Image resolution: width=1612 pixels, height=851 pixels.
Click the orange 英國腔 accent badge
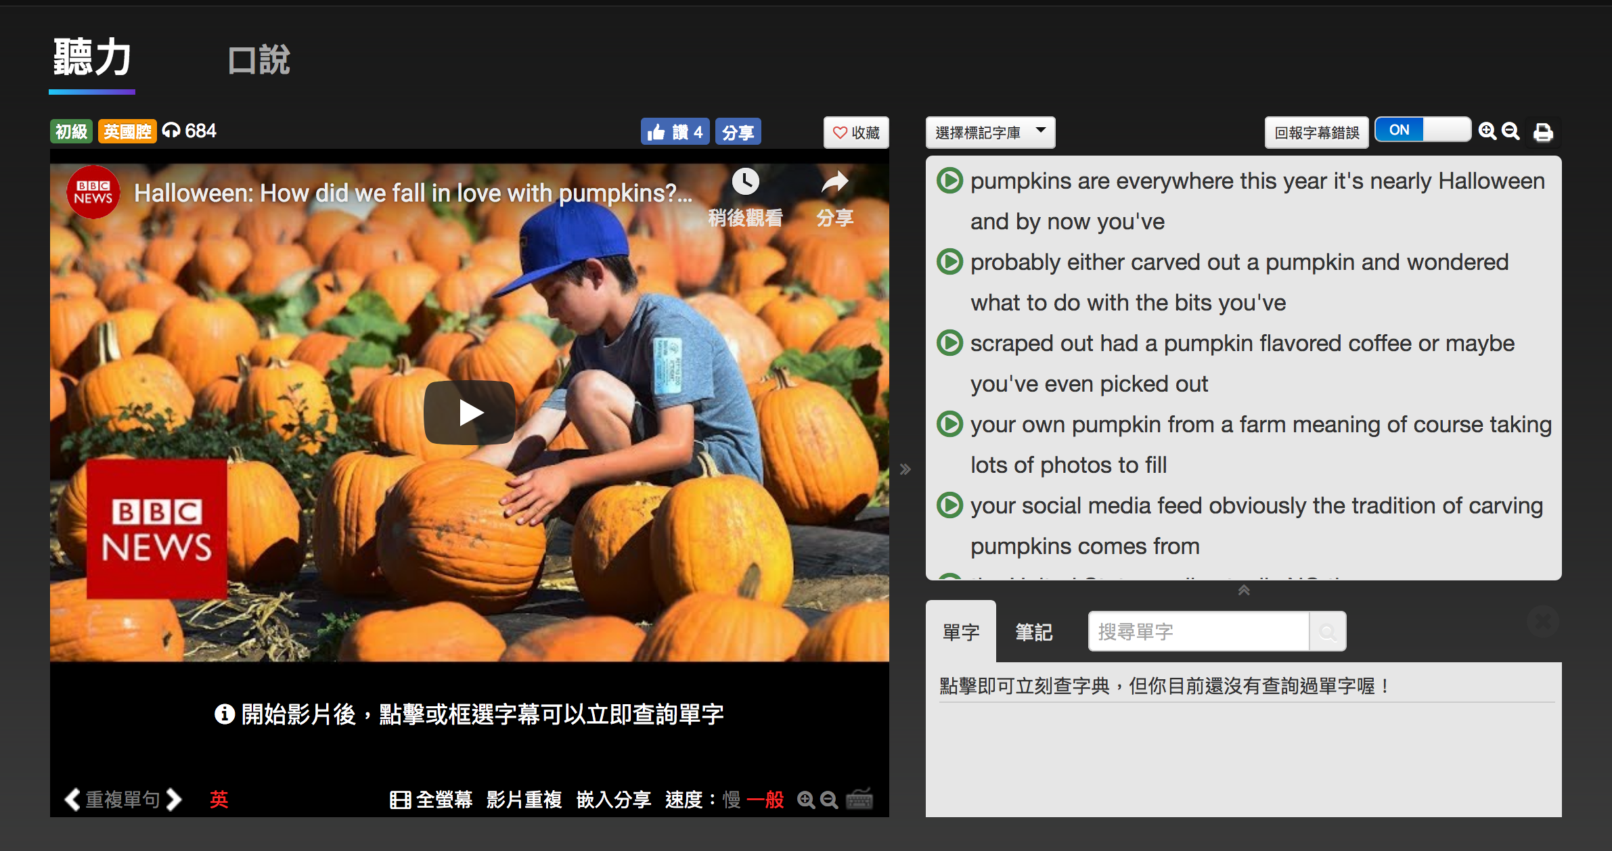(127, 131)
